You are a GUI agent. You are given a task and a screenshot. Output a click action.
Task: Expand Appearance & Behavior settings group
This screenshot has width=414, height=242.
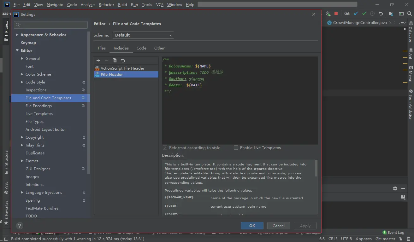point(17,35)
